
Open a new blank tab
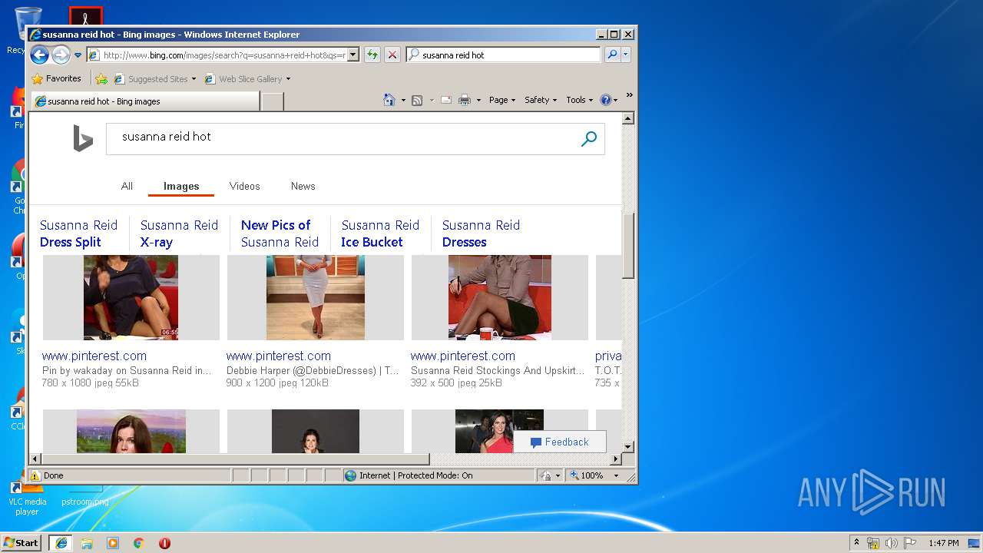coord(272,101)
